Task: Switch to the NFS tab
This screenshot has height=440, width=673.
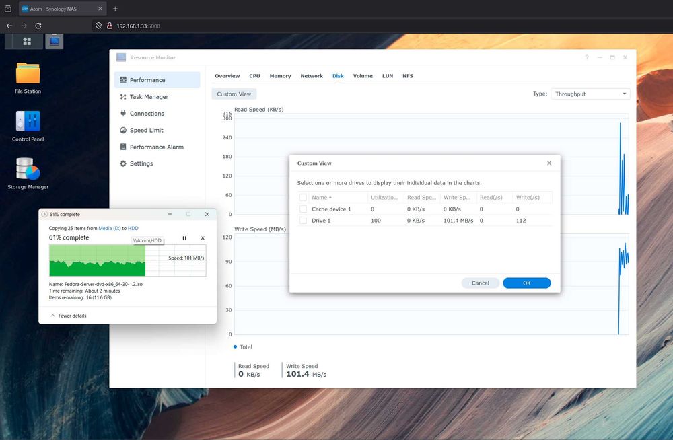Action: tap(408, 76)
